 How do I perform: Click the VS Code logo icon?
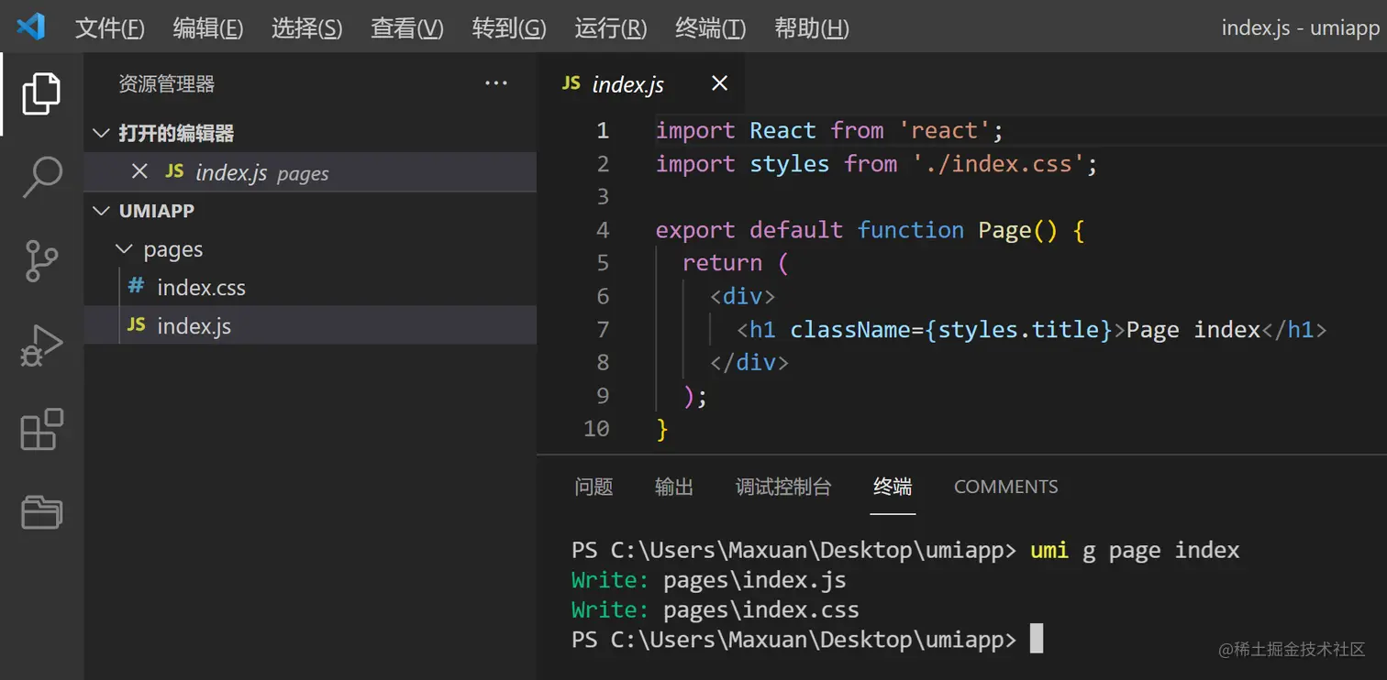point(30,27)
